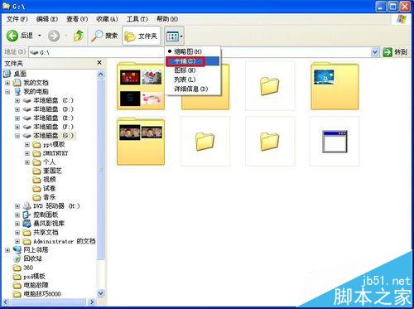The height and width of the screenshot is (309, 414).
Task: Expand the SMRTNTKY folder node
Action: coord(27,153)
